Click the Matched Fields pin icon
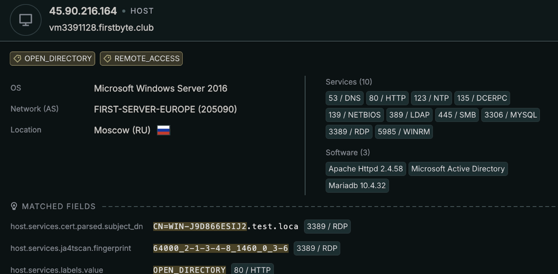Image resolution: width=558 pixels, height=274 pixels. pyautogui.click(x=14, y=206)
